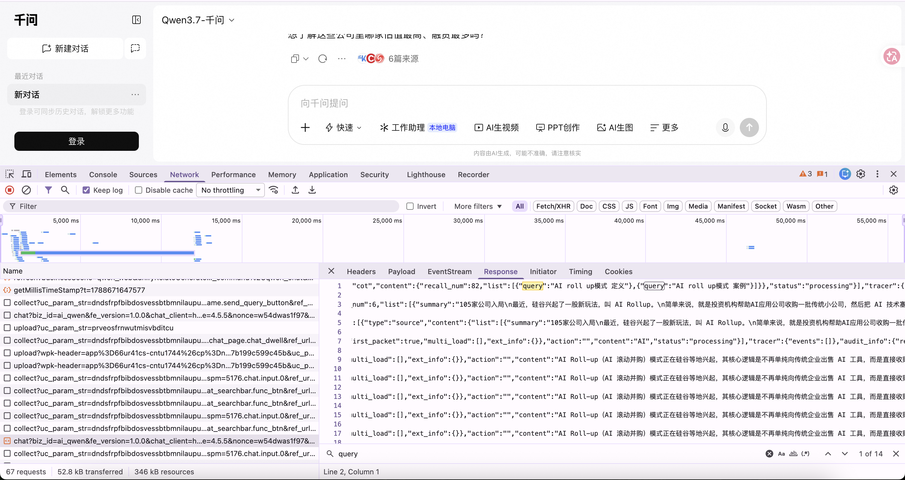Click the send arrow button
905x480 pixels.
pos(749,127)
